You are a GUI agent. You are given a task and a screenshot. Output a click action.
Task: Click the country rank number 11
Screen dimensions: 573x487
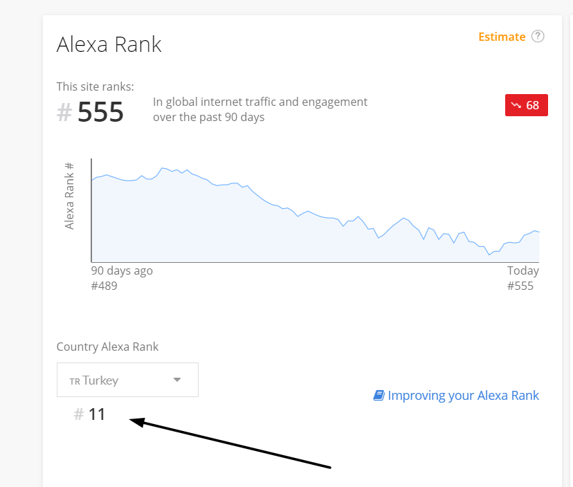pyautogui.click(x=97, y=414)
